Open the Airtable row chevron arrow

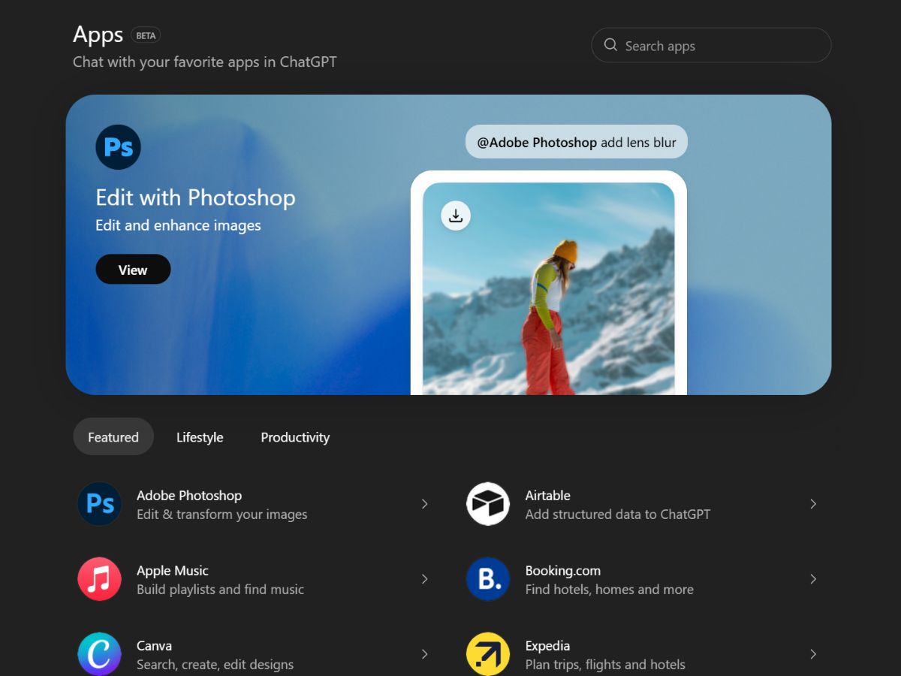point(812,504)
